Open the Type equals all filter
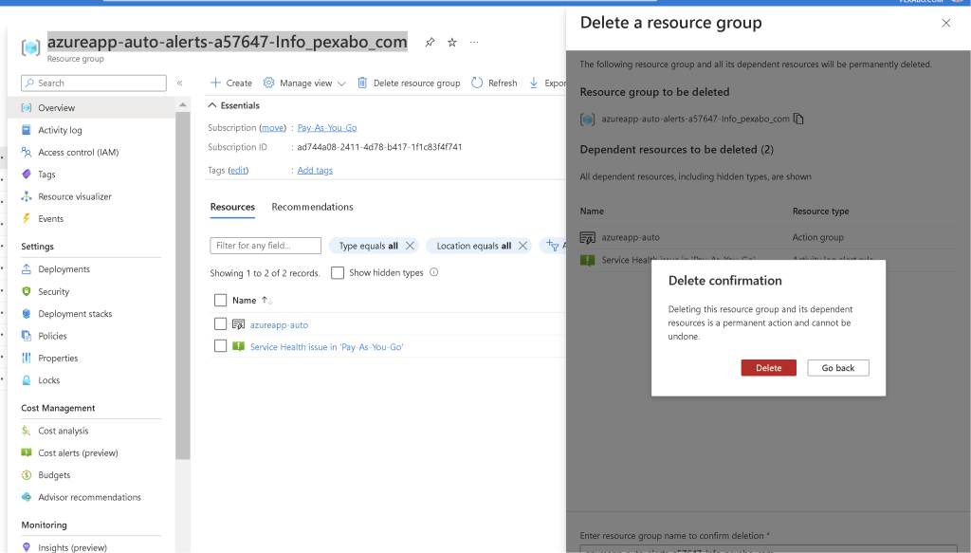 click(x=368, y=246)
